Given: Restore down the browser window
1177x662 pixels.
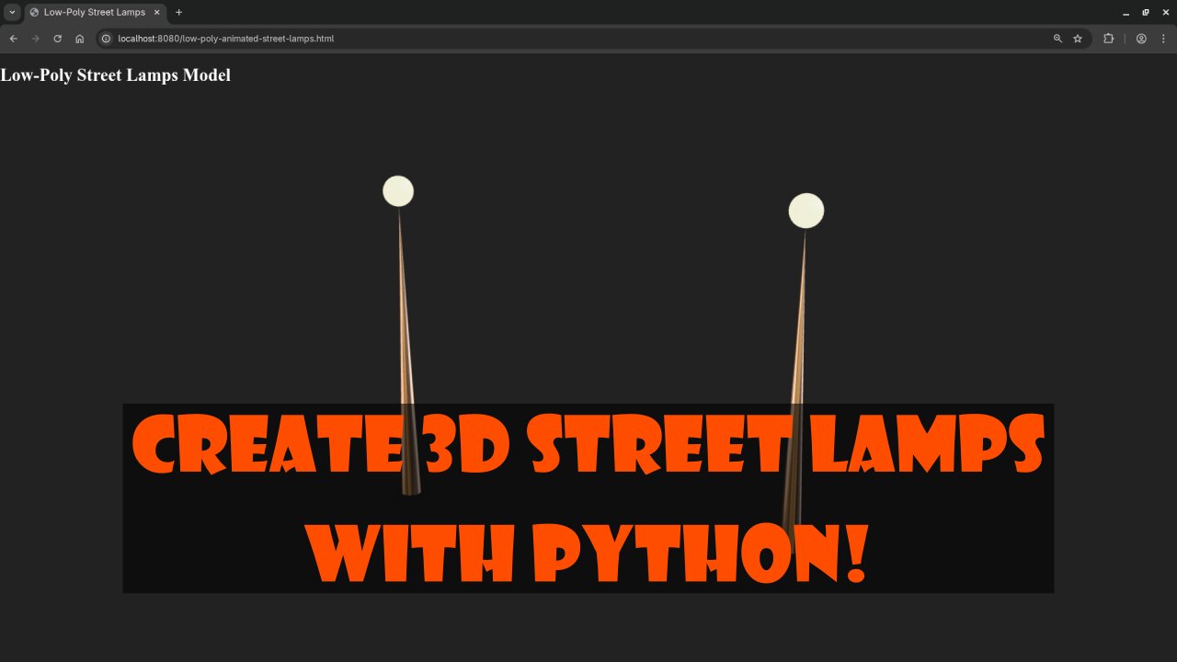Looking at the screenshot, I should pos(1146,12).
